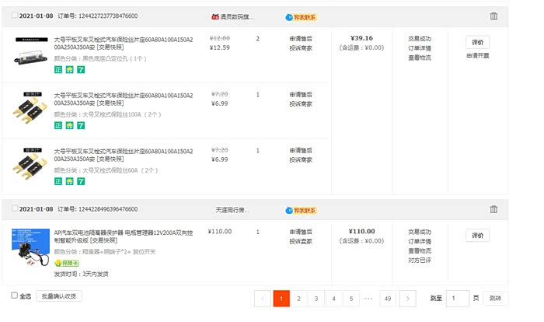Screen dimensions: 544x322
Task: Jump to page 49 of orders
Action: (387, 299)
